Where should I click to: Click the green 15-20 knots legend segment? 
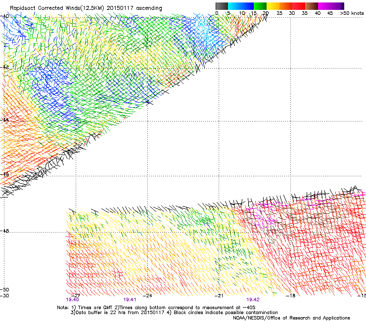point(260,6)
